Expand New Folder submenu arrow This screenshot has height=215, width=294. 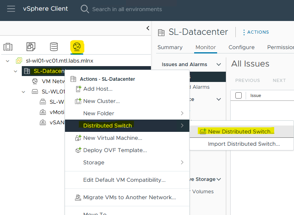[182, 113]
